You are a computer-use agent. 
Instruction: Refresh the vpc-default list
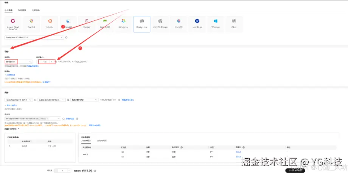pyautogui.click(x=35, y=100)
